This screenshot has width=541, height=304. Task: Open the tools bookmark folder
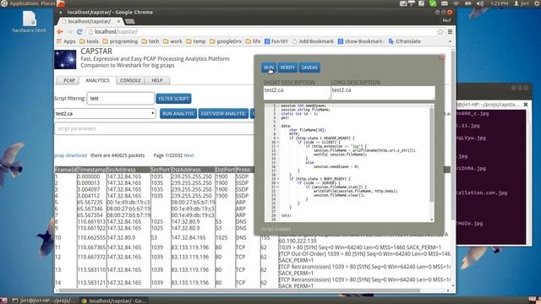[89, 41]
